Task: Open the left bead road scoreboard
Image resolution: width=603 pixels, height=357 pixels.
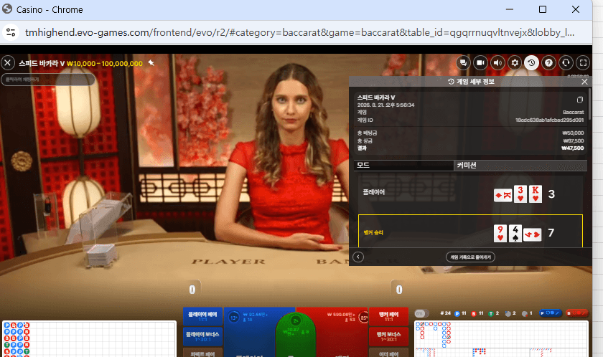Action: point(89,339)
